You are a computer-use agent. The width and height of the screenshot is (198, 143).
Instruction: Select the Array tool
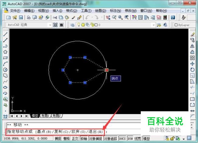pyautogui.click(x=193, y=58)
